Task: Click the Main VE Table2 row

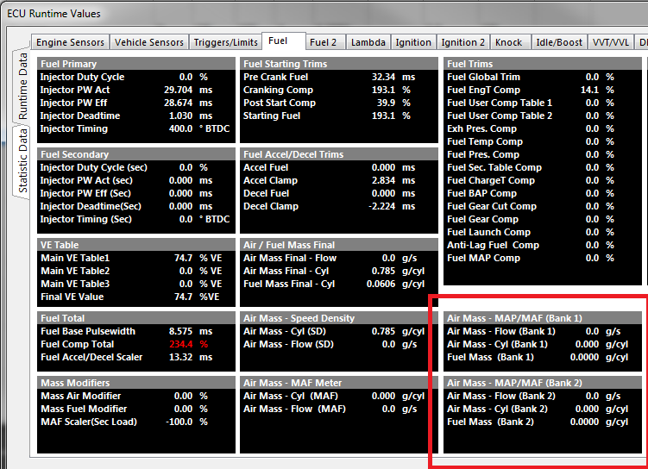Action: pos(136,271)
